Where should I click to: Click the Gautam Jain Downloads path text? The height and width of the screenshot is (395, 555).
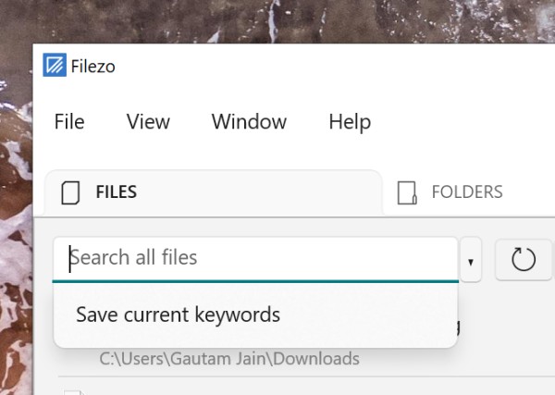pyautogui.click(x=229, y=359)
